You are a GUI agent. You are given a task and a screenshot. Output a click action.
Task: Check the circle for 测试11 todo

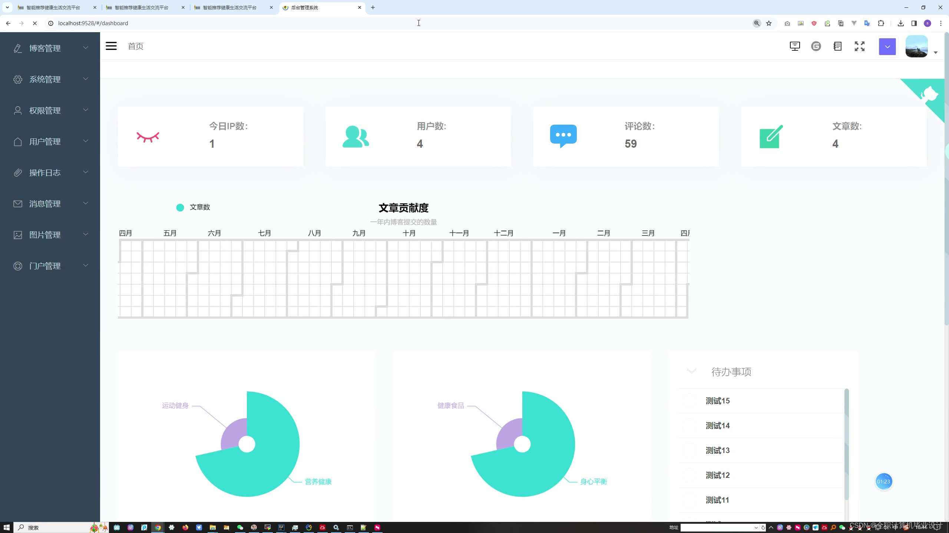[690, 500]
